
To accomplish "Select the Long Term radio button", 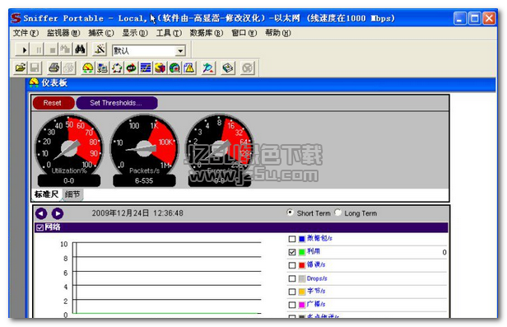I will click(338, 213).
